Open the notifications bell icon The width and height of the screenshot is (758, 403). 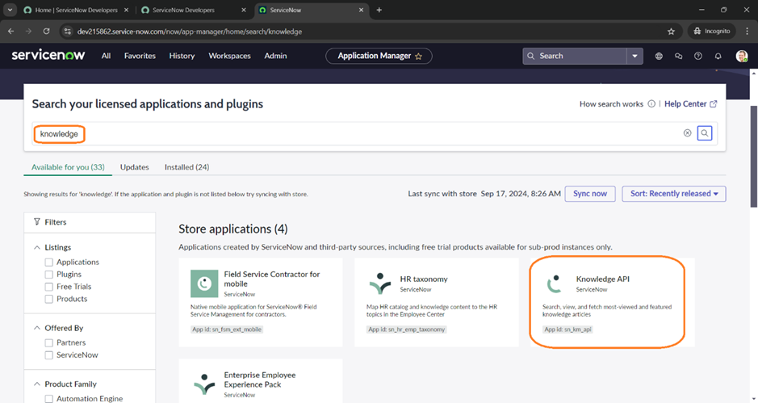[x=718, y=56]
